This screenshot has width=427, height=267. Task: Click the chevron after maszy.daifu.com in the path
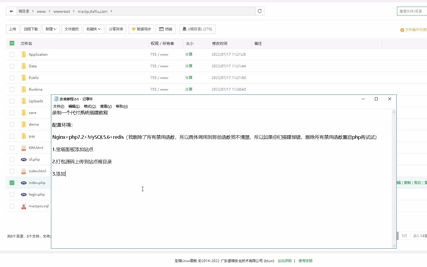click(x=111, y=11)
